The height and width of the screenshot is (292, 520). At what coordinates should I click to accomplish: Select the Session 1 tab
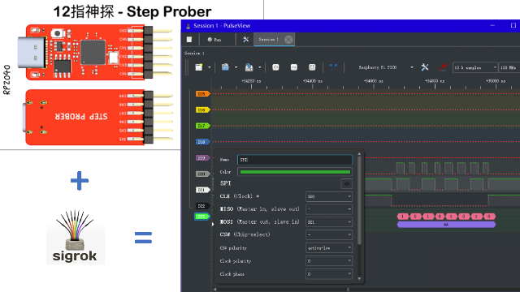[x=269, y=40]
